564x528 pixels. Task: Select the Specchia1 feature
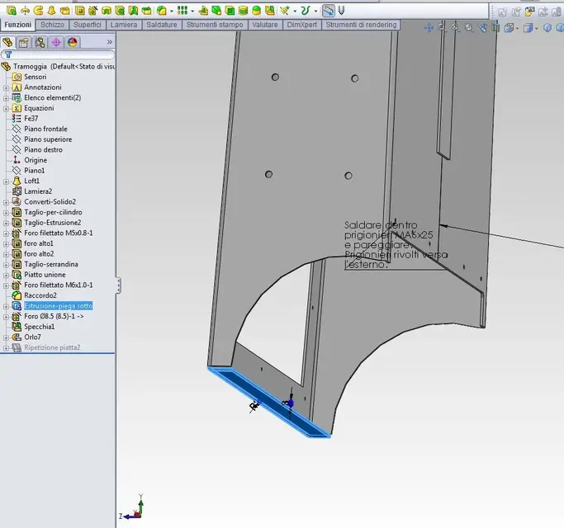[39, 327]
